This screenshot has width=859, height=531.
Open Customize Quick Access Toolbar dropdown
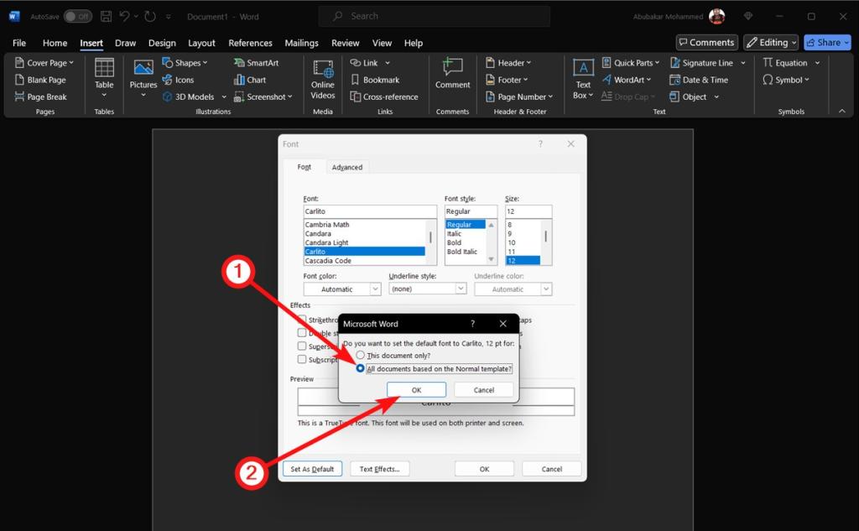click(x=168, y=17)
